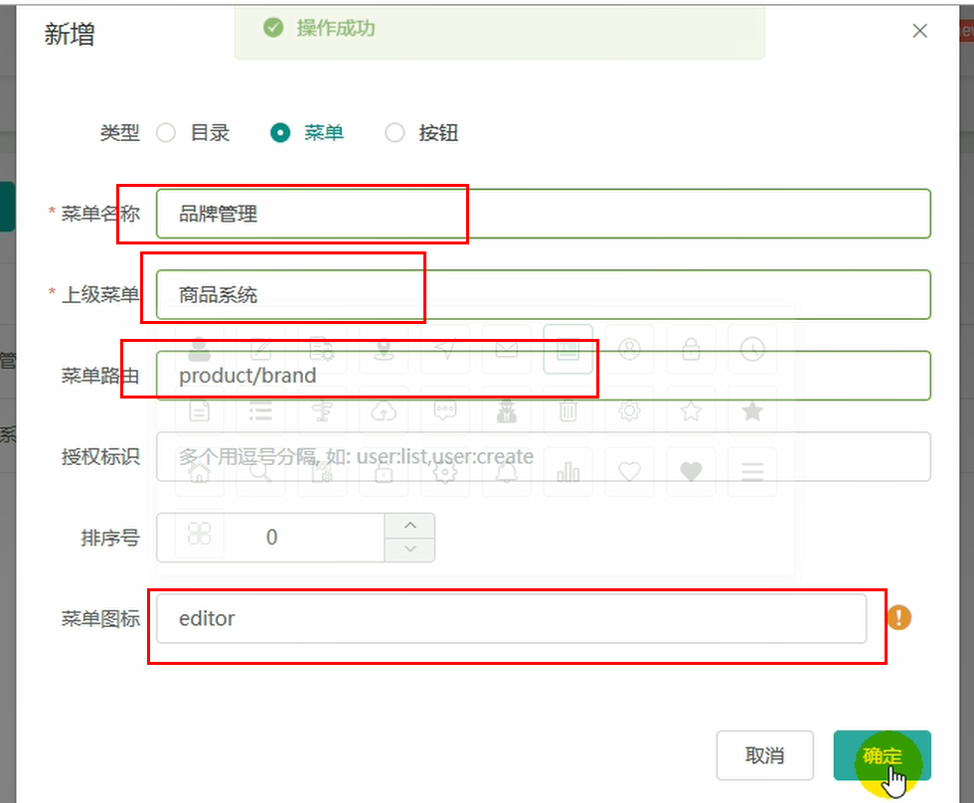Image resolution: width=974 pixels, height=803 pixels.
Task: Decrease the 排序号 value with the down arrow
Action: (x=410, y=549)
